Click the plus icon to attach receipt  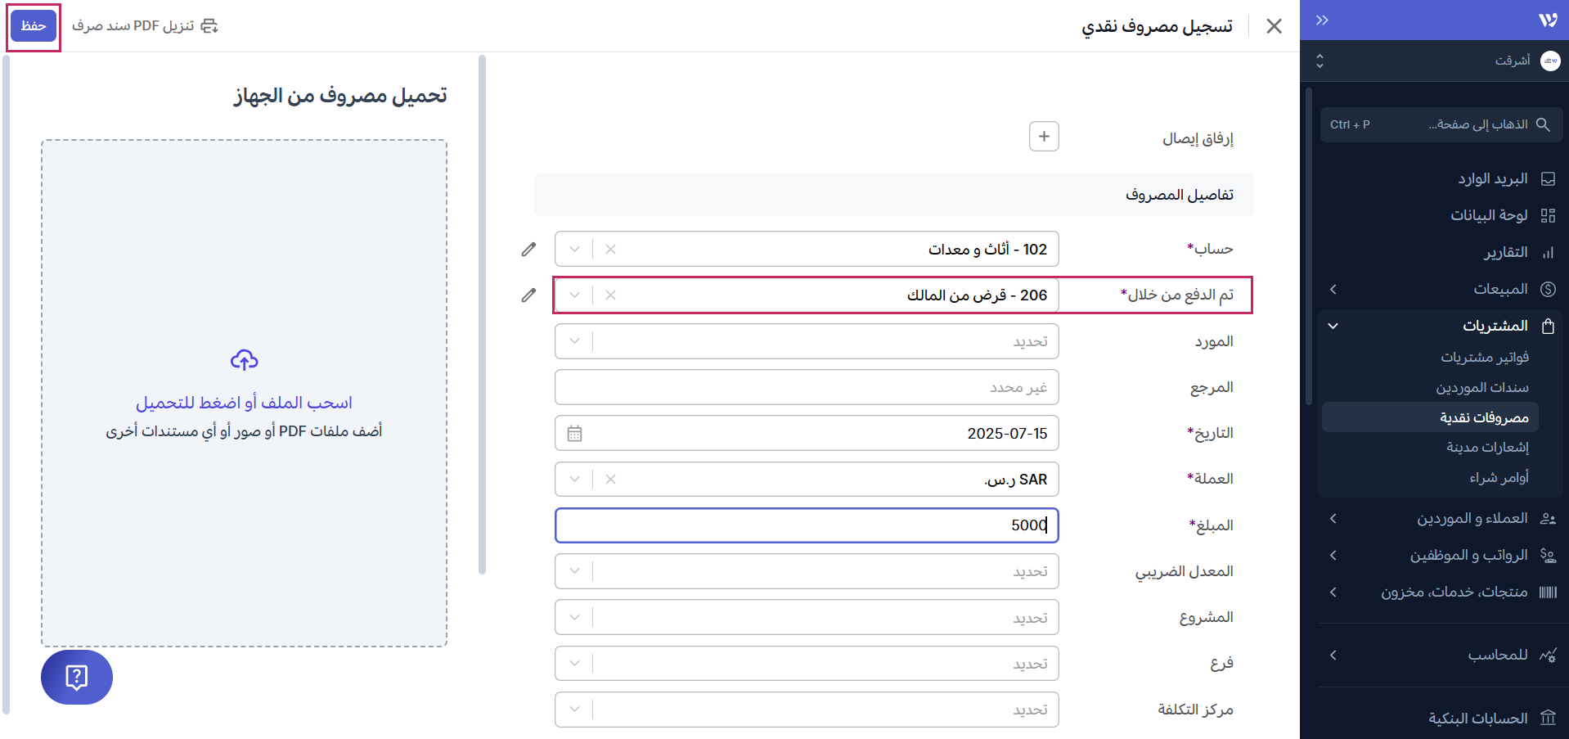pyautogui.click(x=1044, y=137)
